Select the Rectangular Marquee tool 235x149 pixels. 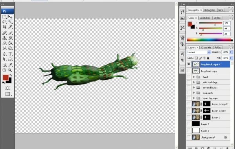click(4, 17)
